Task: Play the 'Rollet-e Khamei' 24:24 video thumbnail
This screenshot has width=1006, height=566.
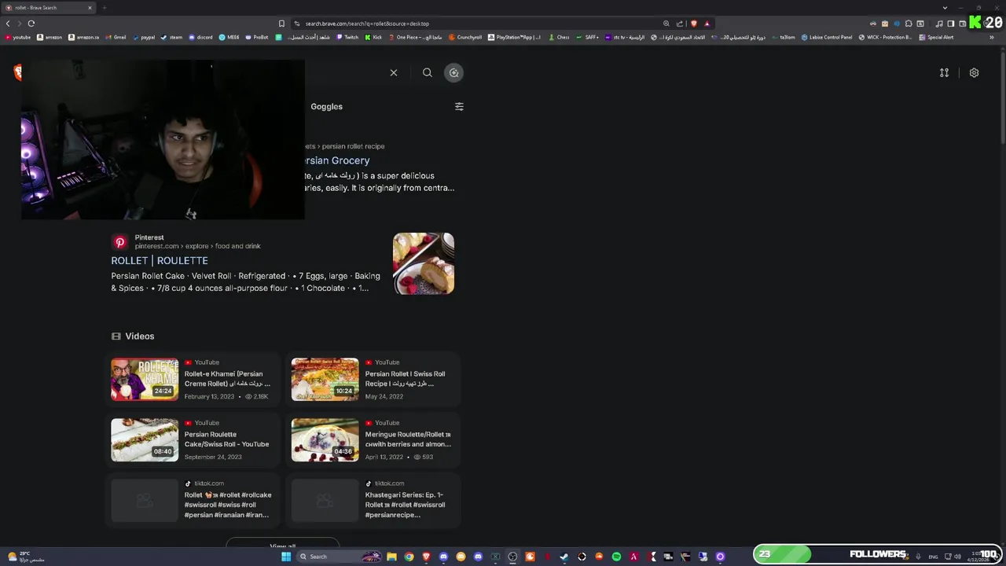Action: (145, 380)
